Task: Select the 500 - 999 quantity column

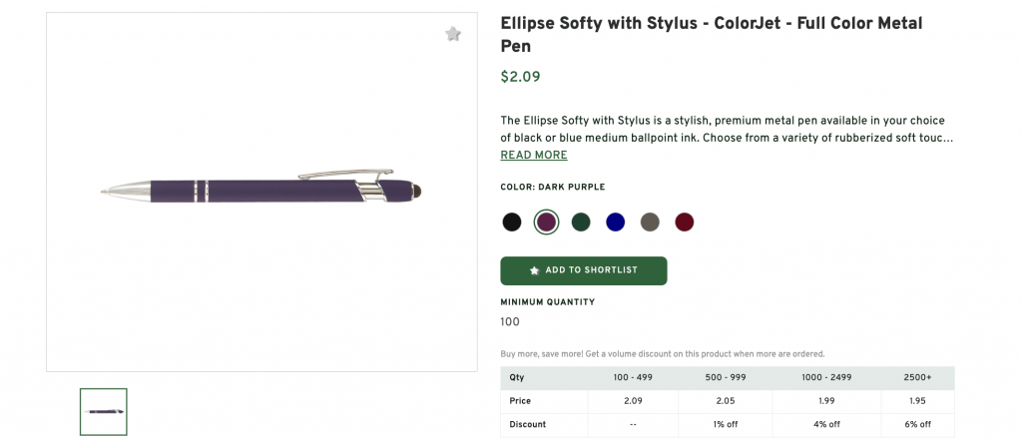Action: 724,378
